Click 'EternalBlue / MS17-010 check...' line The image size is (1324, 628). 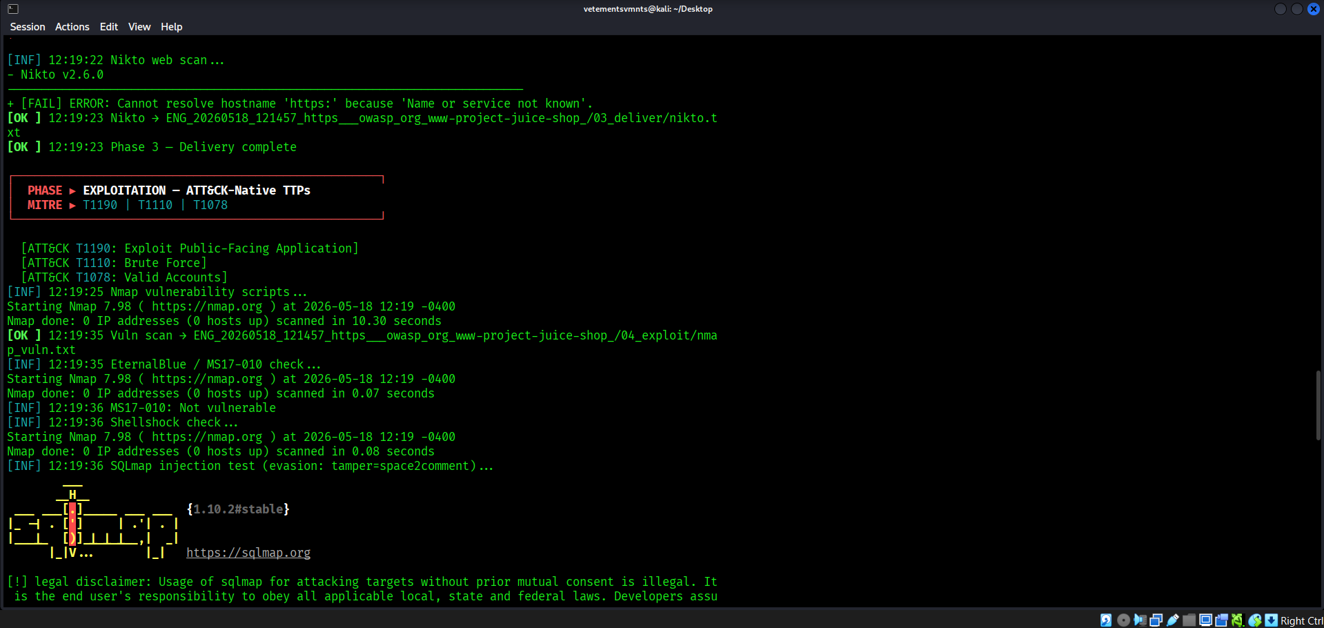164,364
